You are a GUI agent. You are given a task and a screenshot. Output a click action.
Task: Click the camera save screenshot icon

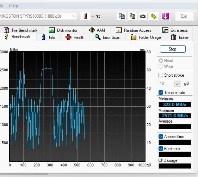point(143,16)
